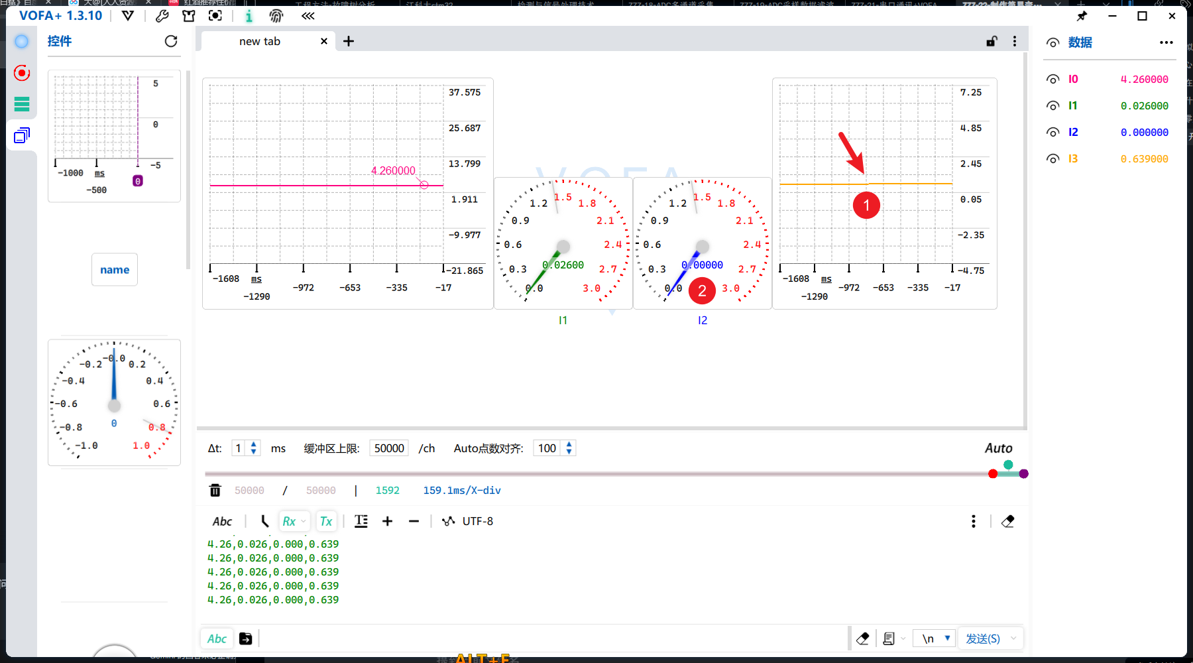
Task: Click the fingerprint icon in title bar
Action: [x=276, y=16]
